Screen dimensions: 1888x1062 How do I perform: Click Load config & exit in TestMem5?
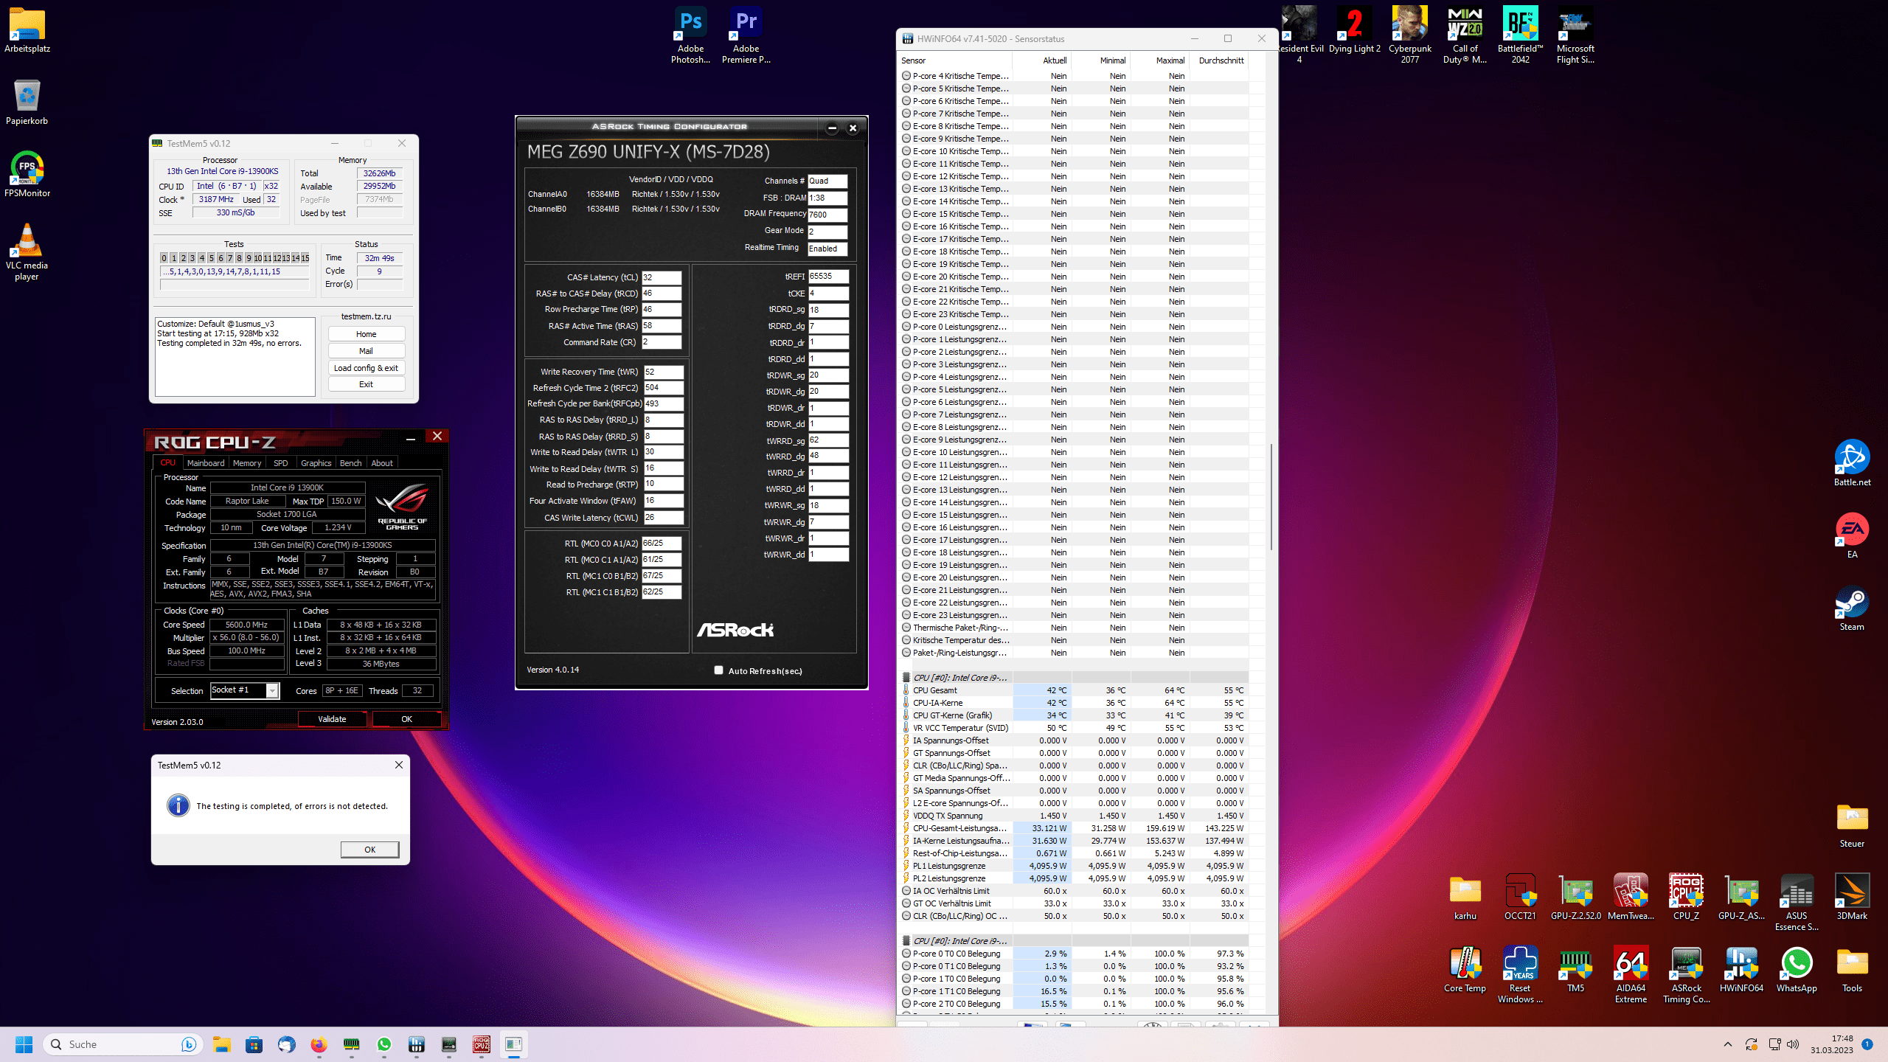click(x=366, y=368)
